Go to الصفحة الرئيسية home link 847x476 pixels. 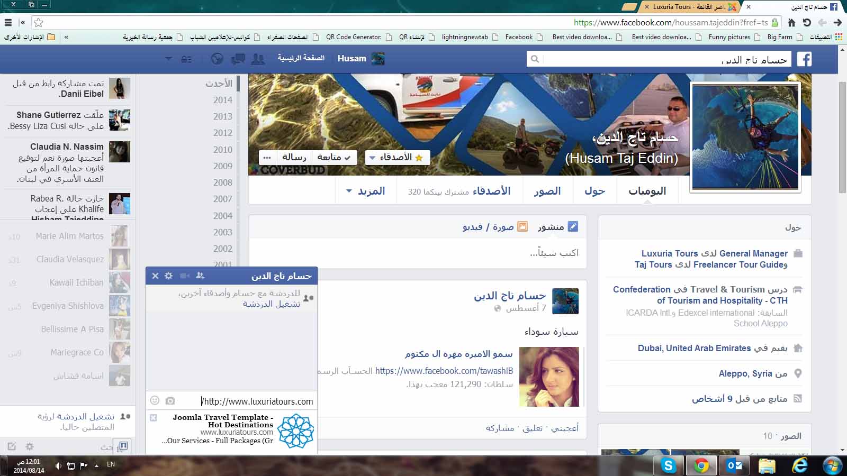tap(301, 58)
